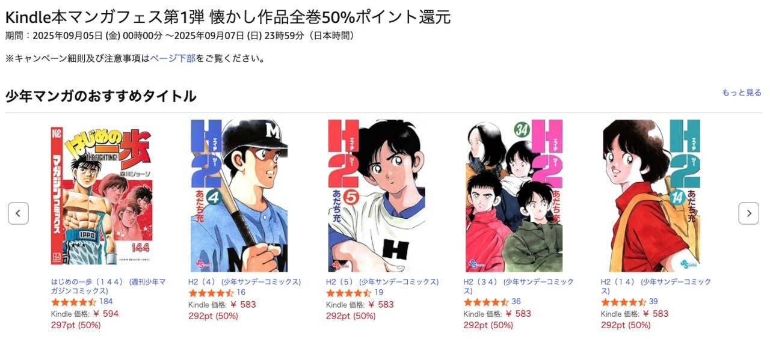
Task: Open the H2(4) 少年サンデーコミックス title link
Action: [x=245, y=282]
